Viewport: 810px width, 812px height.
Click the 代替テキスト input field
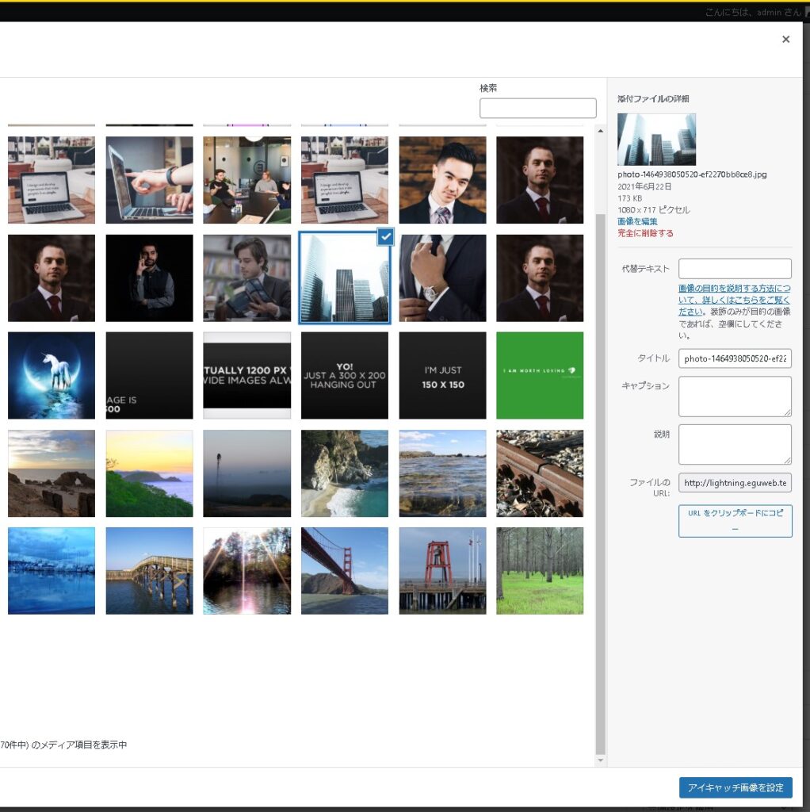(x=735, y=269)
